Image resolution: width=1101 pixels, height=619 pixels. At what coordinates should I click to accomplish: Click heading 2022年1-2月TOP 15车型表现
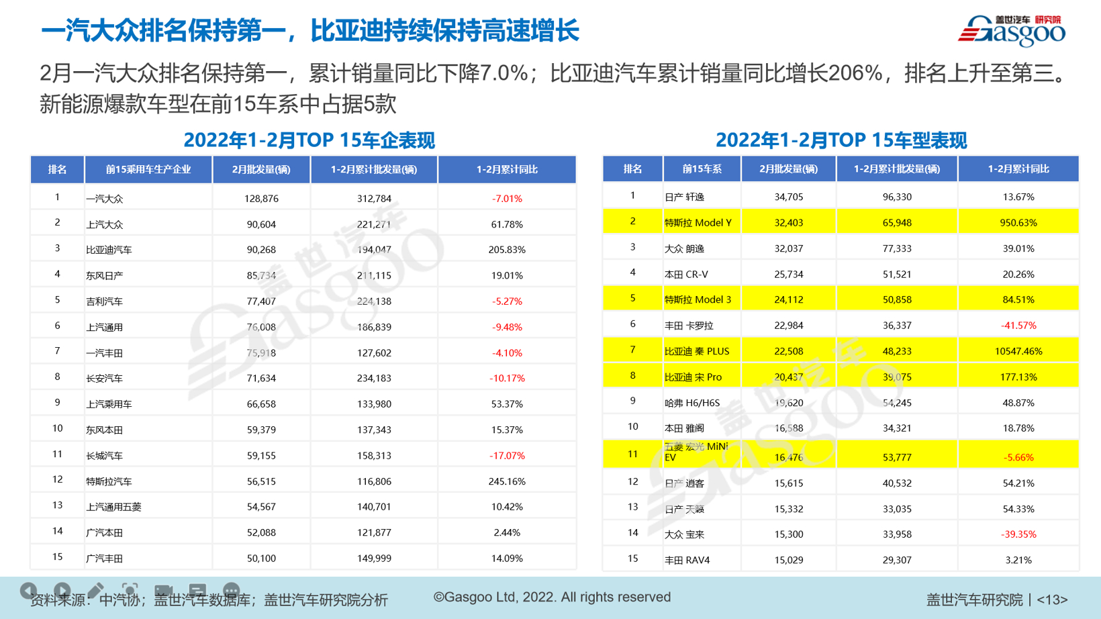[841, 140]
